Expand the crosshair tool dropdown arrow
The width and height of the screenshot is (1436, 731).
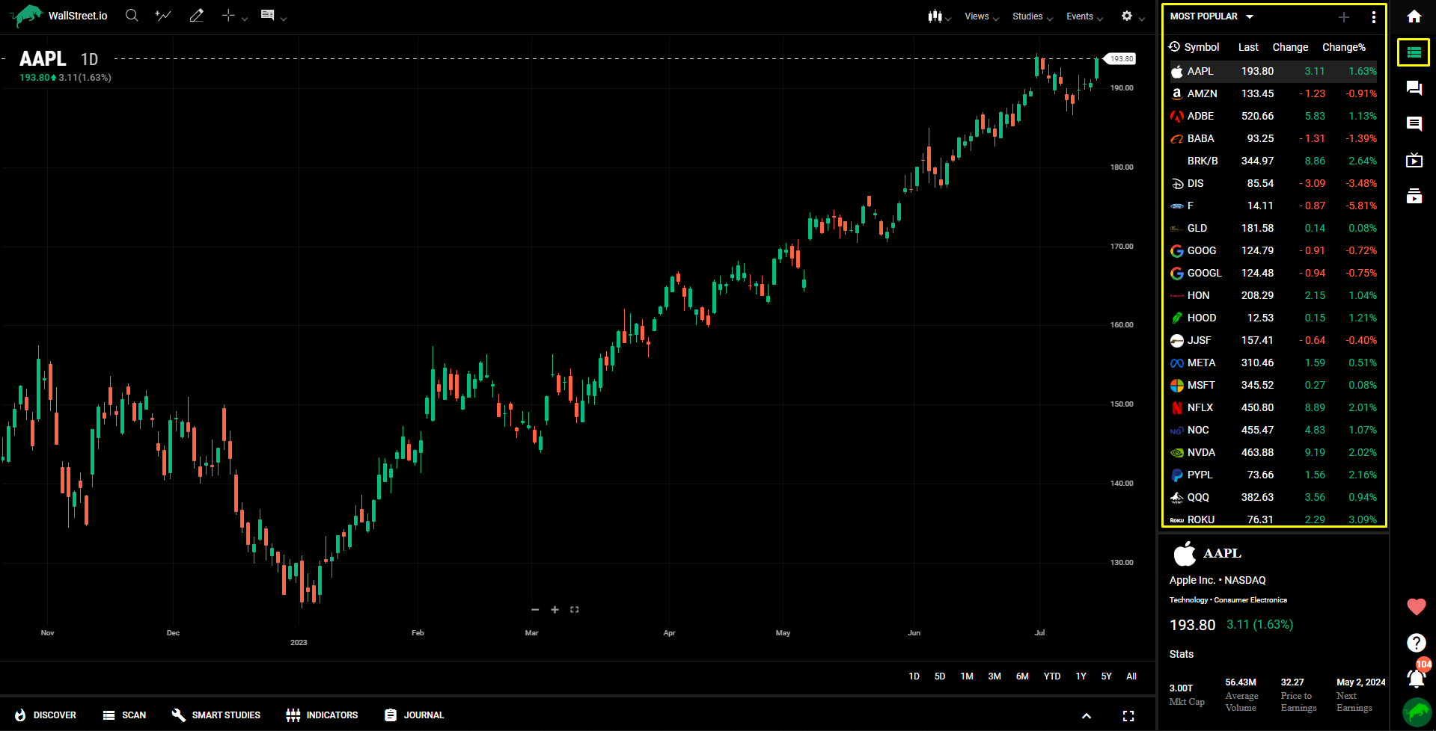pyautogui.click(x=245, y=19)
